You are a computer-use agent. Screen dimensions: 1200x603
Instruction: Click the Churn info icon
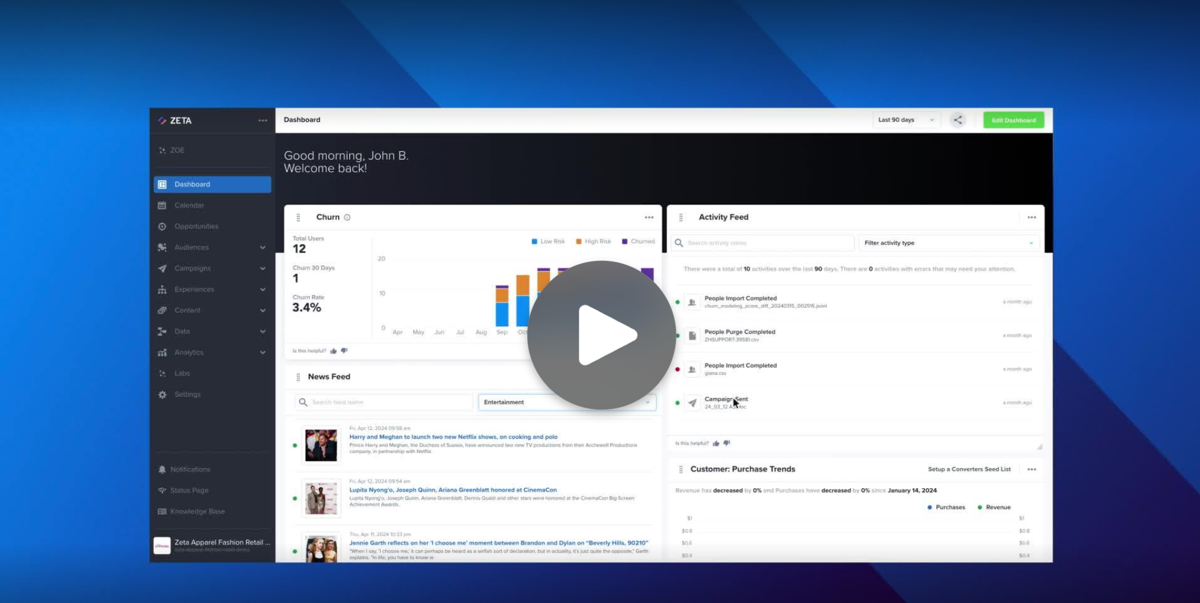tap(347, 218)
